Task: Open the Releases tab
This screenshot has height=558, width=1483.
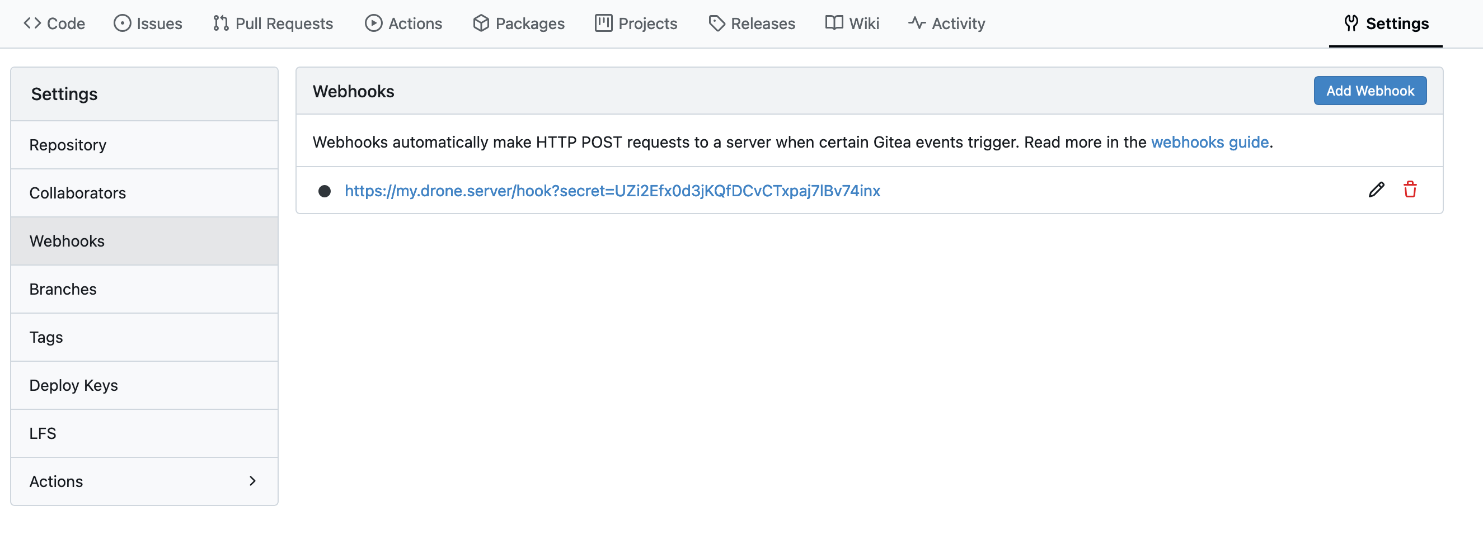Action: (x=752, y=23)
